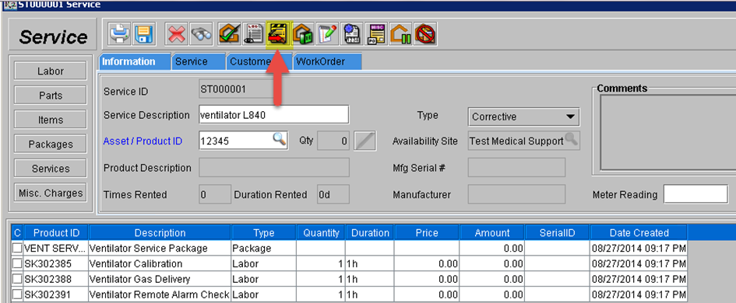The image size is (736, 303).
Task: Sort by the Amount column header
Action: pos(492,233)
